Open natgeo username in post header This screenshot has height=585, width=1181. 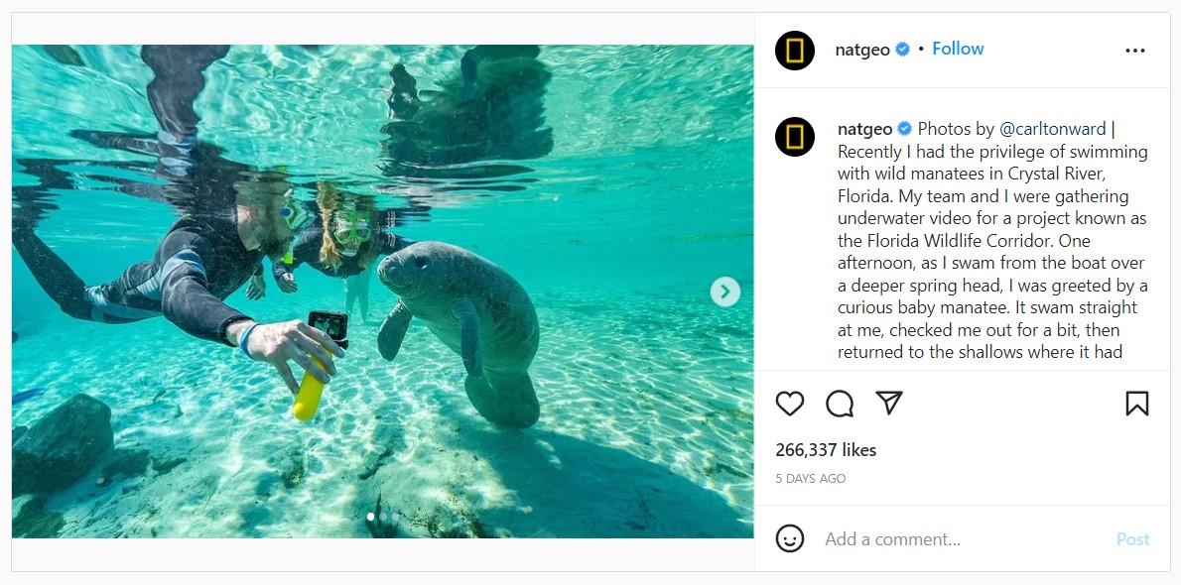(x=863, y=50)
